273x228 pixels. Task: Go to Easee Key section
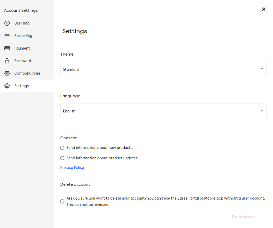pos(27,36)
